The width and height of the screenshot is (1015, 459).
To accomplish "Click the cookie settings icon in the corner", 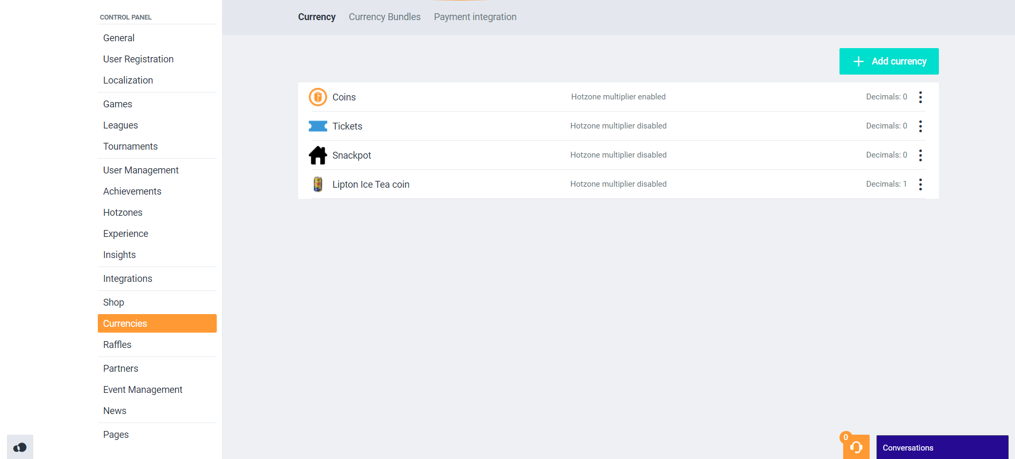I will [20, 447].
